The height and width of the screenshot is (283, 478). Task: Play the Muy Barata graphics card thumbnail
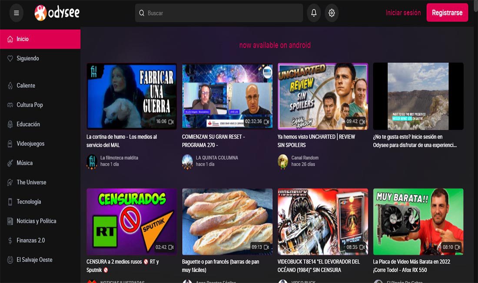418,221
